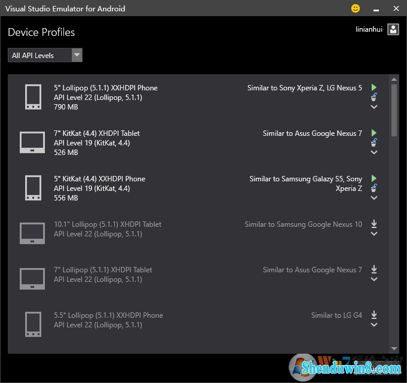Select '5" Lollipop (5.1.1) XXHDPI Phone' title

106,88
